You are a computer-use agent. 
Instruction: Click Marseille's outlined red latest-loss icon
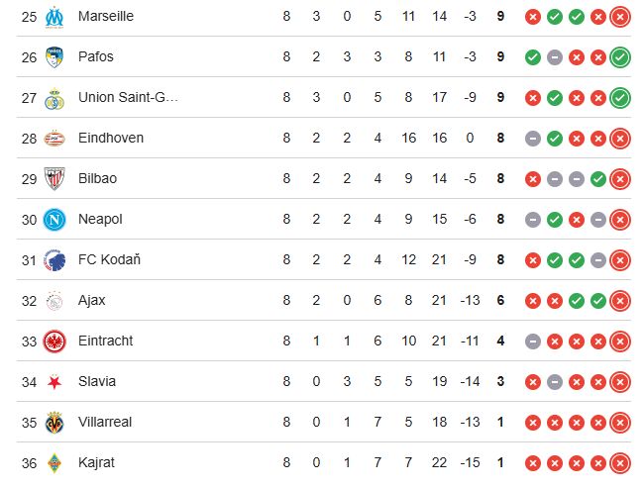click(620, 17)
